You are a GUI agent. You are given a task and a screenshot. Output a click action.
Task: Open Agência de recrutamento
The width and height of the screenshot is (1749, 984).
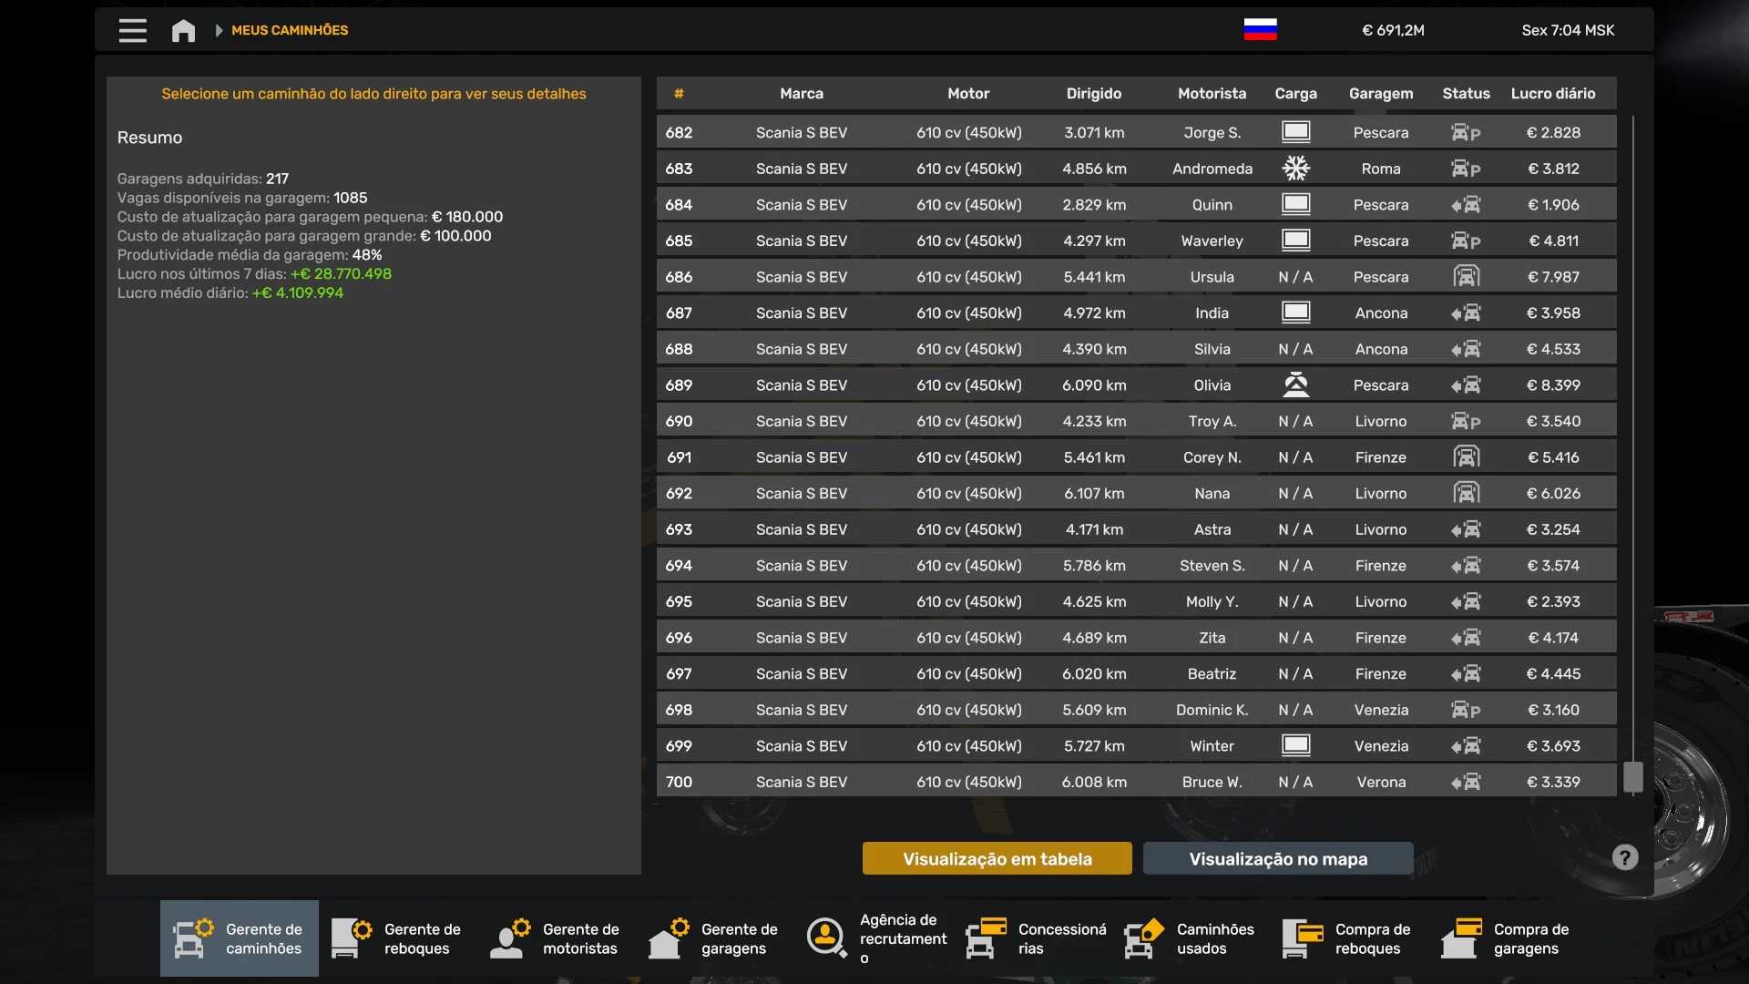point(875,938)
